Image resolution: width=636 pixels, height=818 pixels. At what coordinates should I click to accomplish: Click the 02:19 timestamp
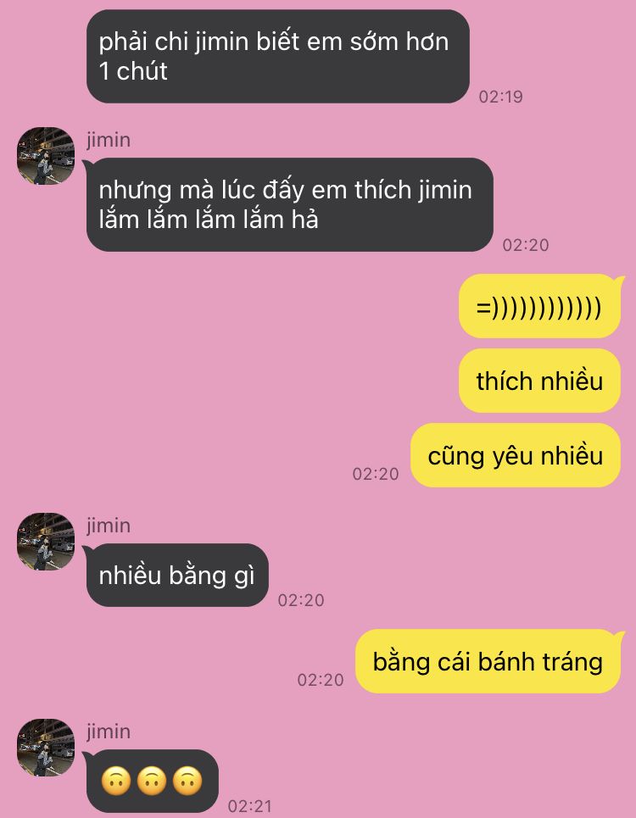501,97
